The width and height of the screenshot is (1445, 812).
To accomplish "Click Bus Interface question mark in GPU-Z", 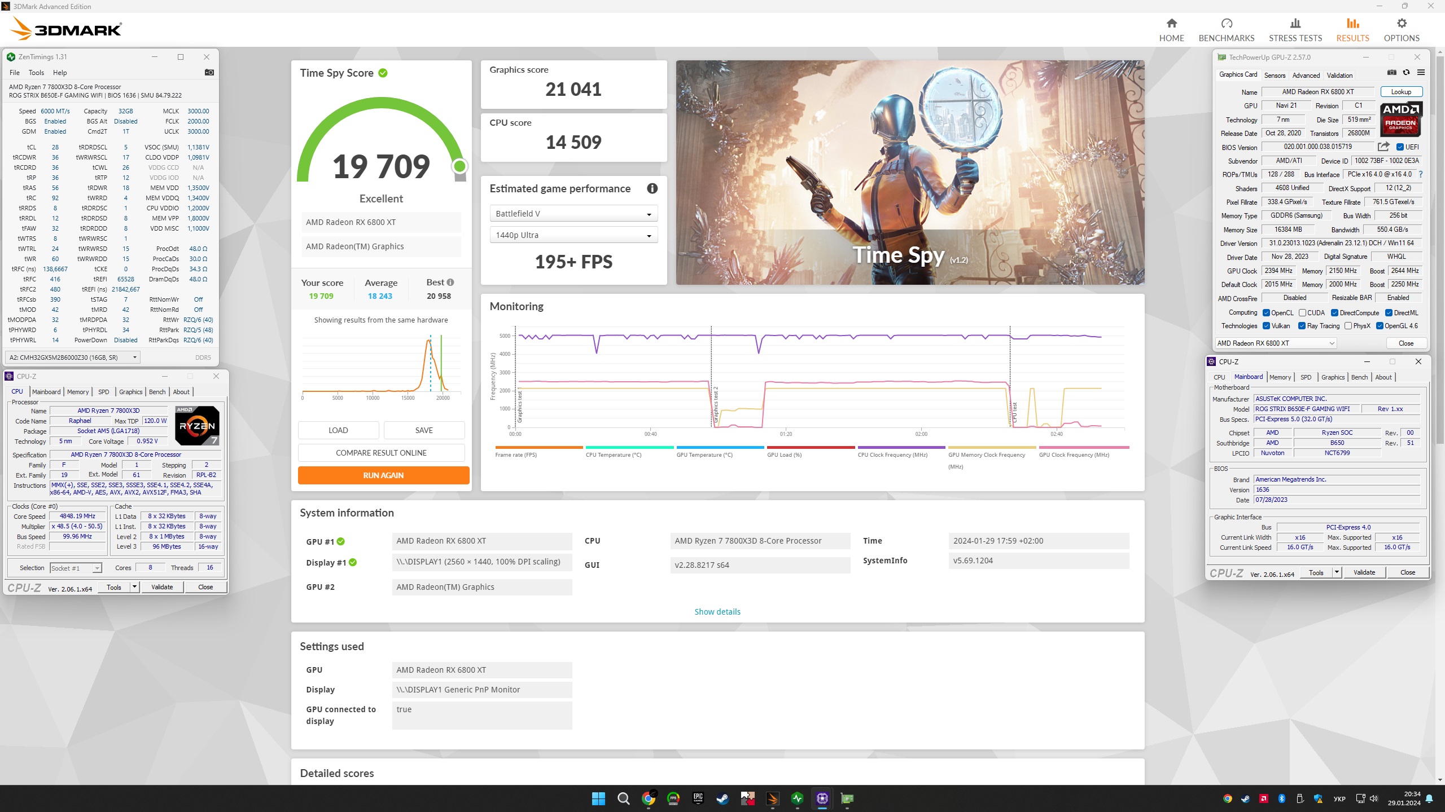I will point(1420,174).
